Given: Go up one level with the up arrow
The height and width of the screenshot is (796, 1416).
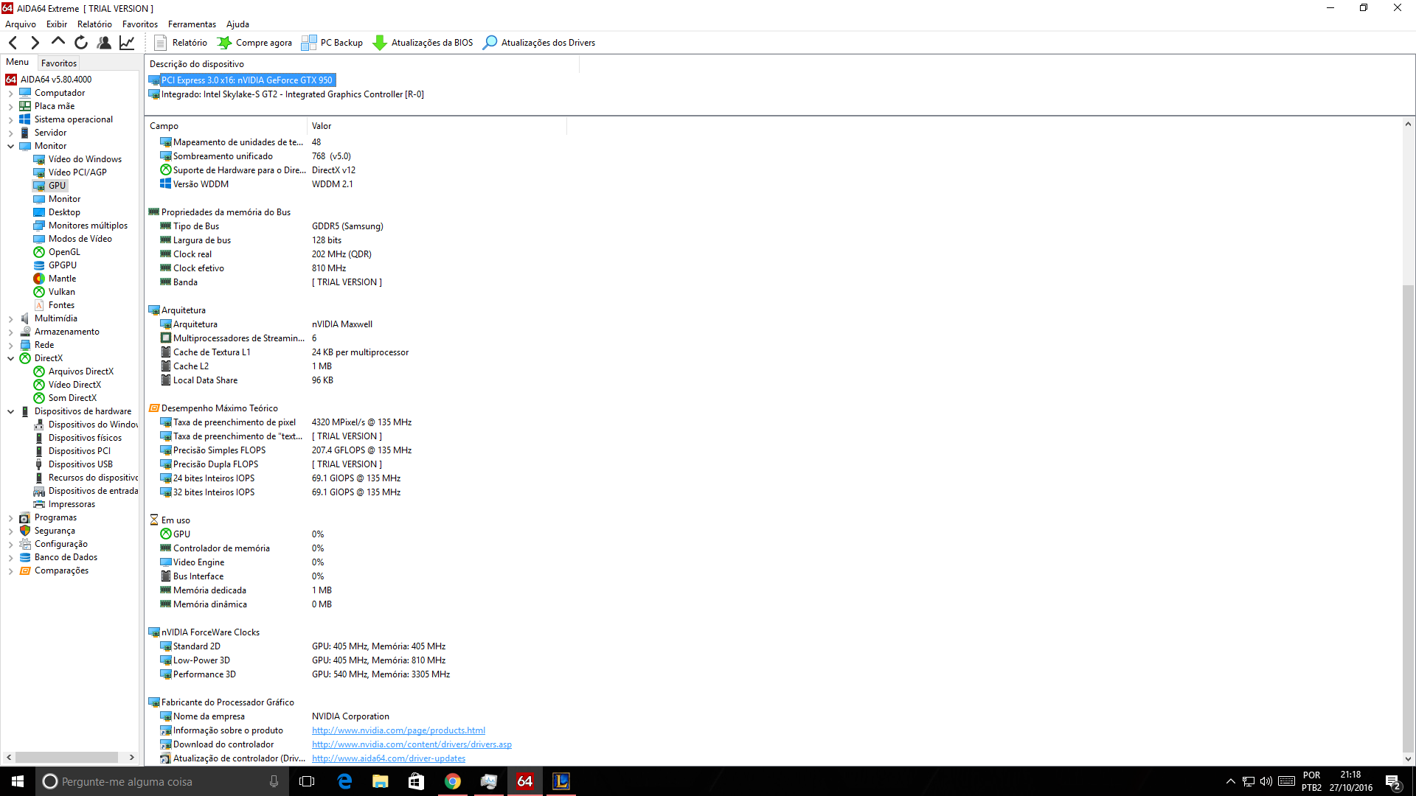Looking at the screenshot, I should coord(58,43).
